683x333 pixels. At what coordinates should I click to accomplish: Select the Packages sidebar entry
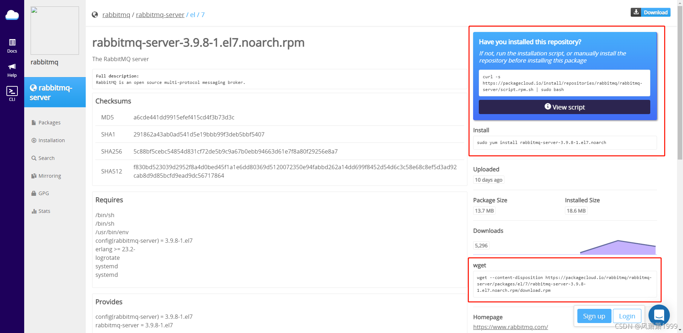pos(49,122)
